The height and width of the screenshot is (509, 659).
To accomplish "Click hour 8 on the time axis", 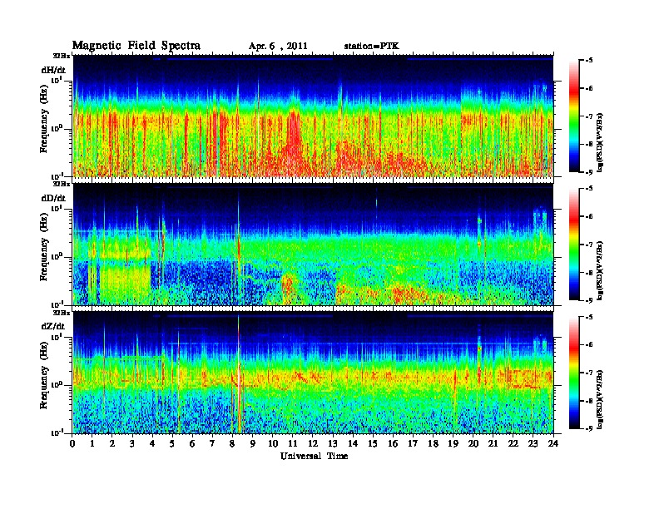I will coord(232,443).
